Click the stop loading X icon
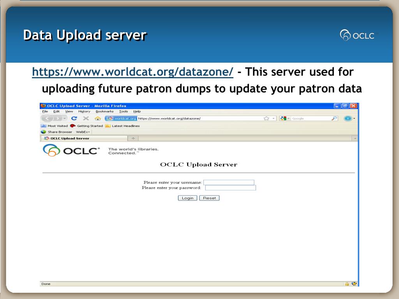This screenshot has width=399, height=299. click(86, 118)
